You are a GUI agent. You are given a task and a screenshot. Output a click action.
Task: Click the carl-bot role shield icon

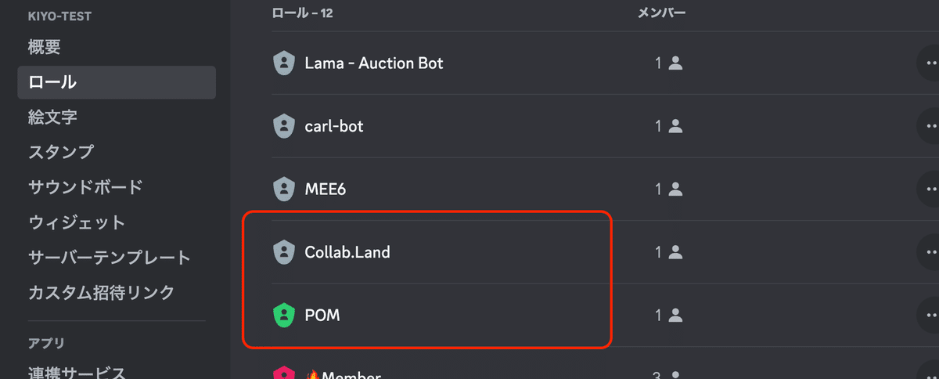coord(282,126)
